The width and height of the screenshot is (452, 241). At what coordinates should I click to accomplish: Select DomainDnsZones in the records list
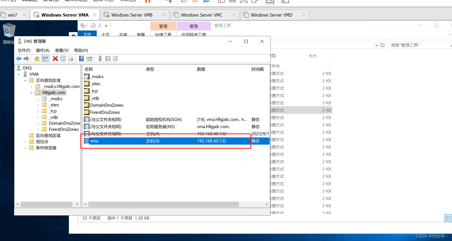tap(107, 105)
